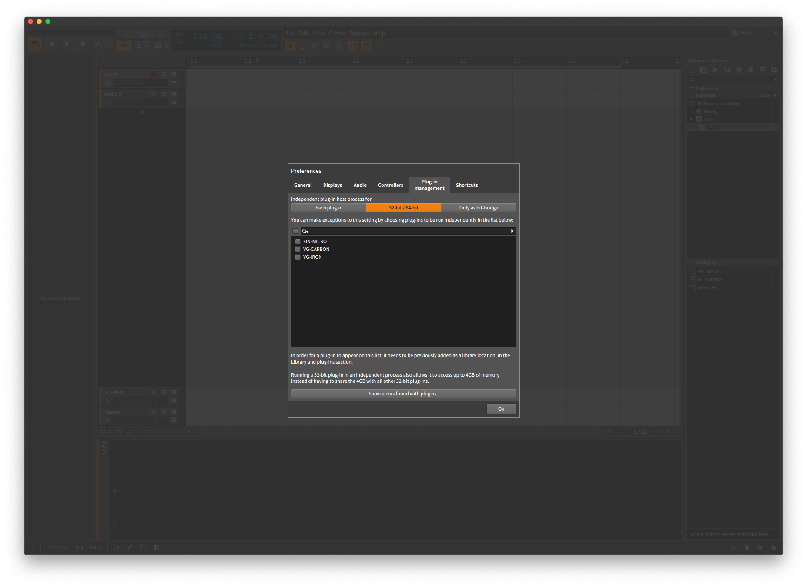The width and height of the screenshot is (807, 587).
Task: Open browser settings gear icon
Action: (774, 70)
